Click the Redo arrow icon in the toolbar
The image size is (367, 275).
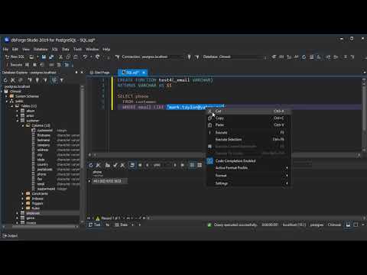click(x=97, y=57)
